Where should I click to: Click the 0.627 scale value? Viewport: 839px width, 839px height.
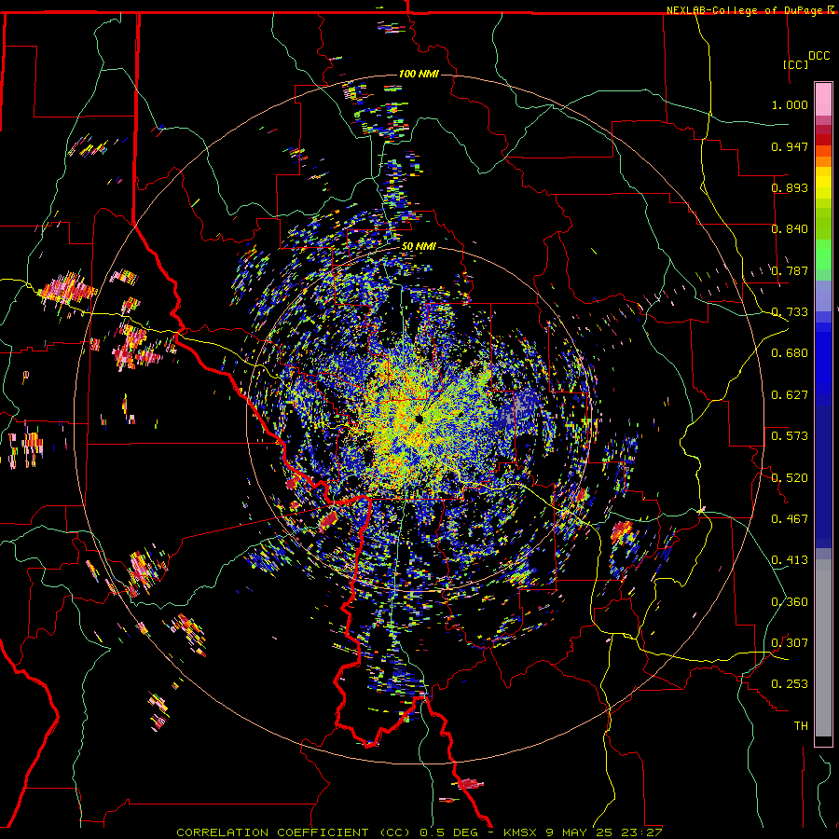(790, 395)
